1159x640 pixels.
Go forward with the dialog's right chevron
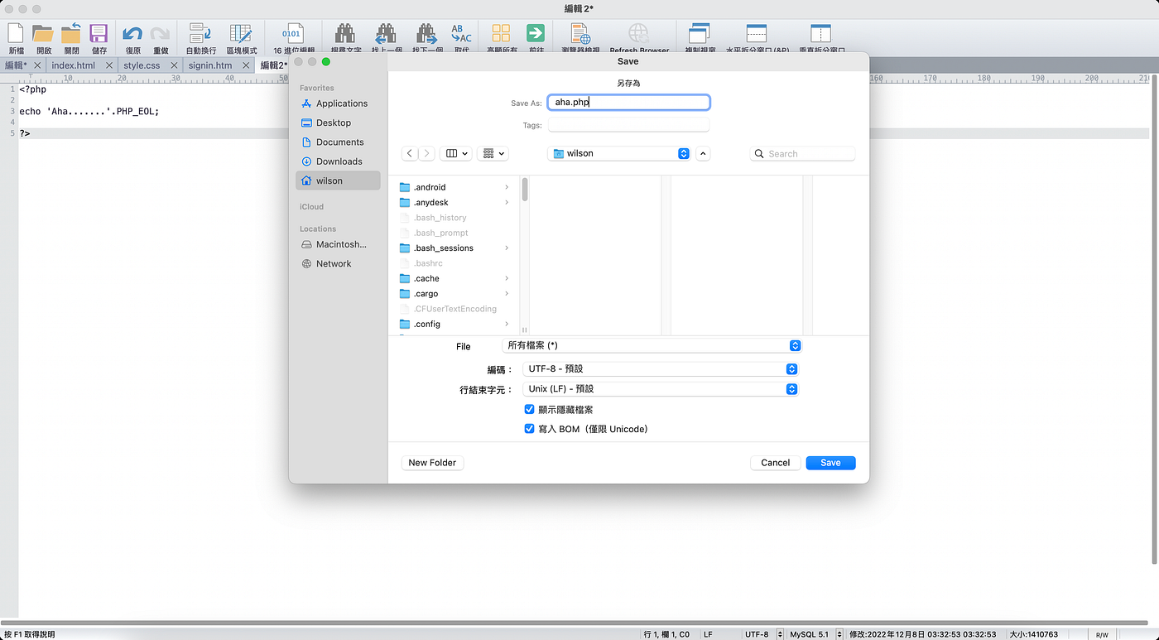(x=426, y=153)
